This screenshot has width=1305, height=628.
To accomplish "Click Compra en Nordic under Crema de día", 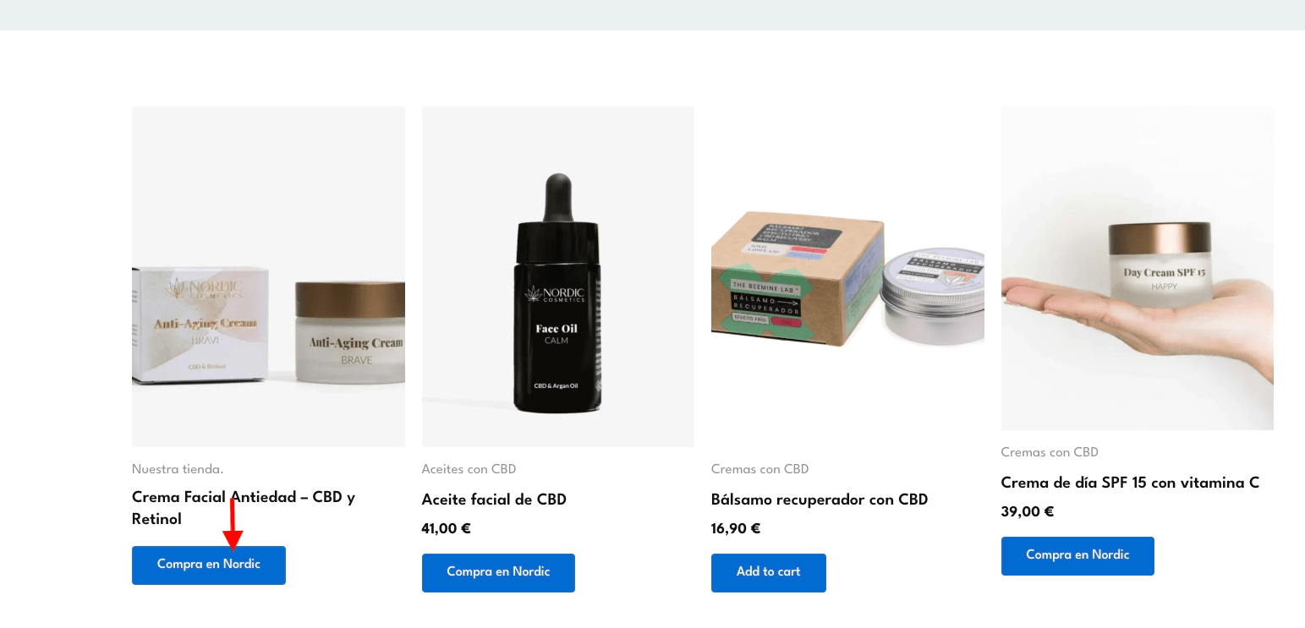I will pyautogui.click(x=1077, y=555).
